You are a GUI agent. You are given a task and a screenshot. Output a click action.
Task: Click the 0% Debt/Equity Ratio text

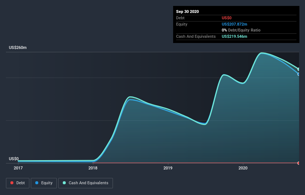(x=241, y=30)
